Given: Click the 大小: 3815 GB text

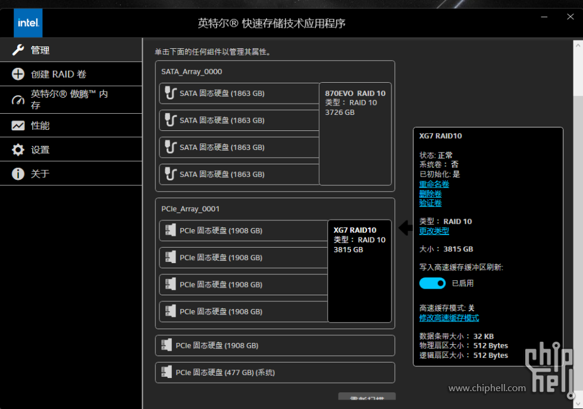Looking at the screenshot, I should point(446,249).
